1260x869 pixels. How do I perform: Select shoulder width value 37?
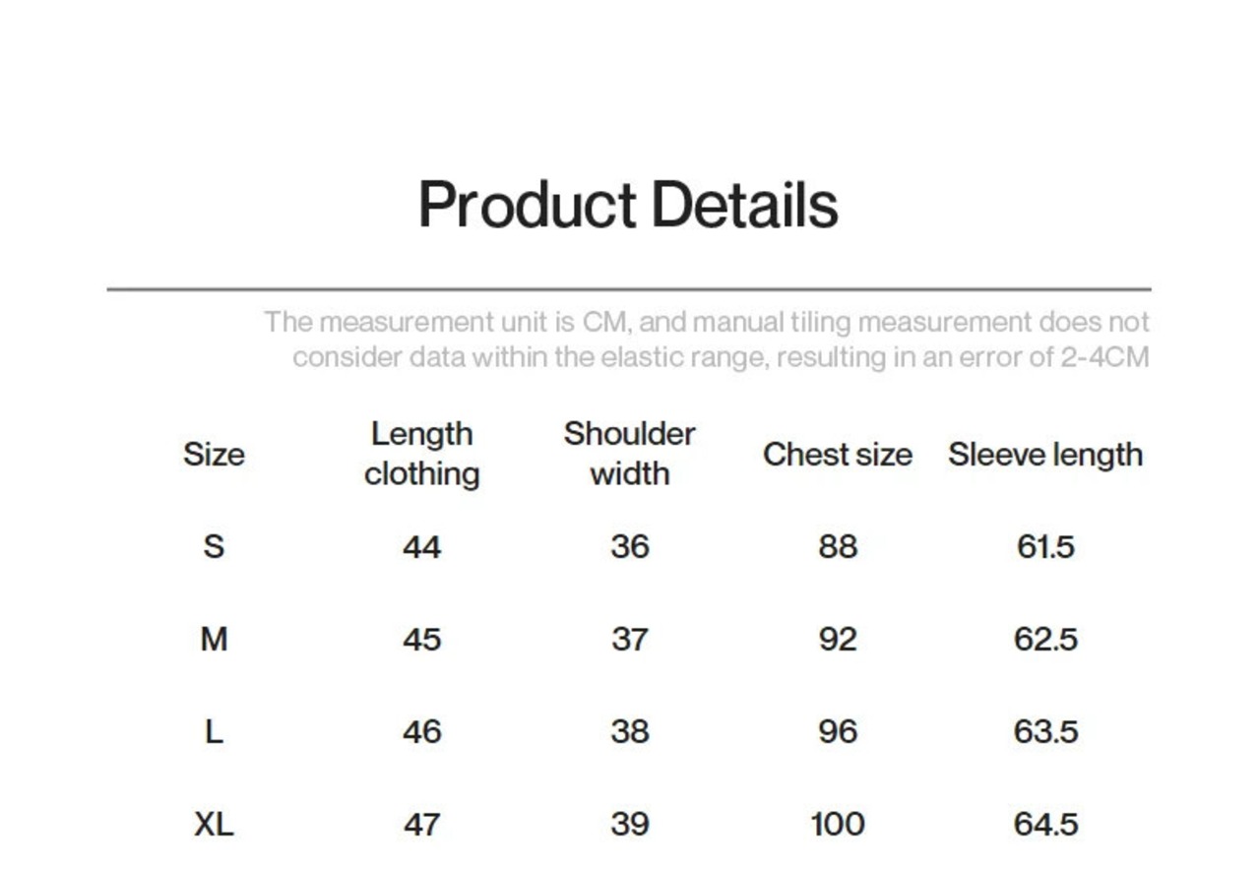(629, 640)
